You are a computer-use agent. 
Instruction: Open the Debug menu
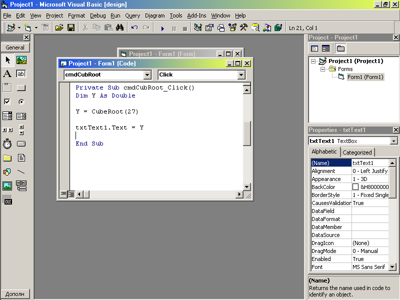[x=97, y=15]
